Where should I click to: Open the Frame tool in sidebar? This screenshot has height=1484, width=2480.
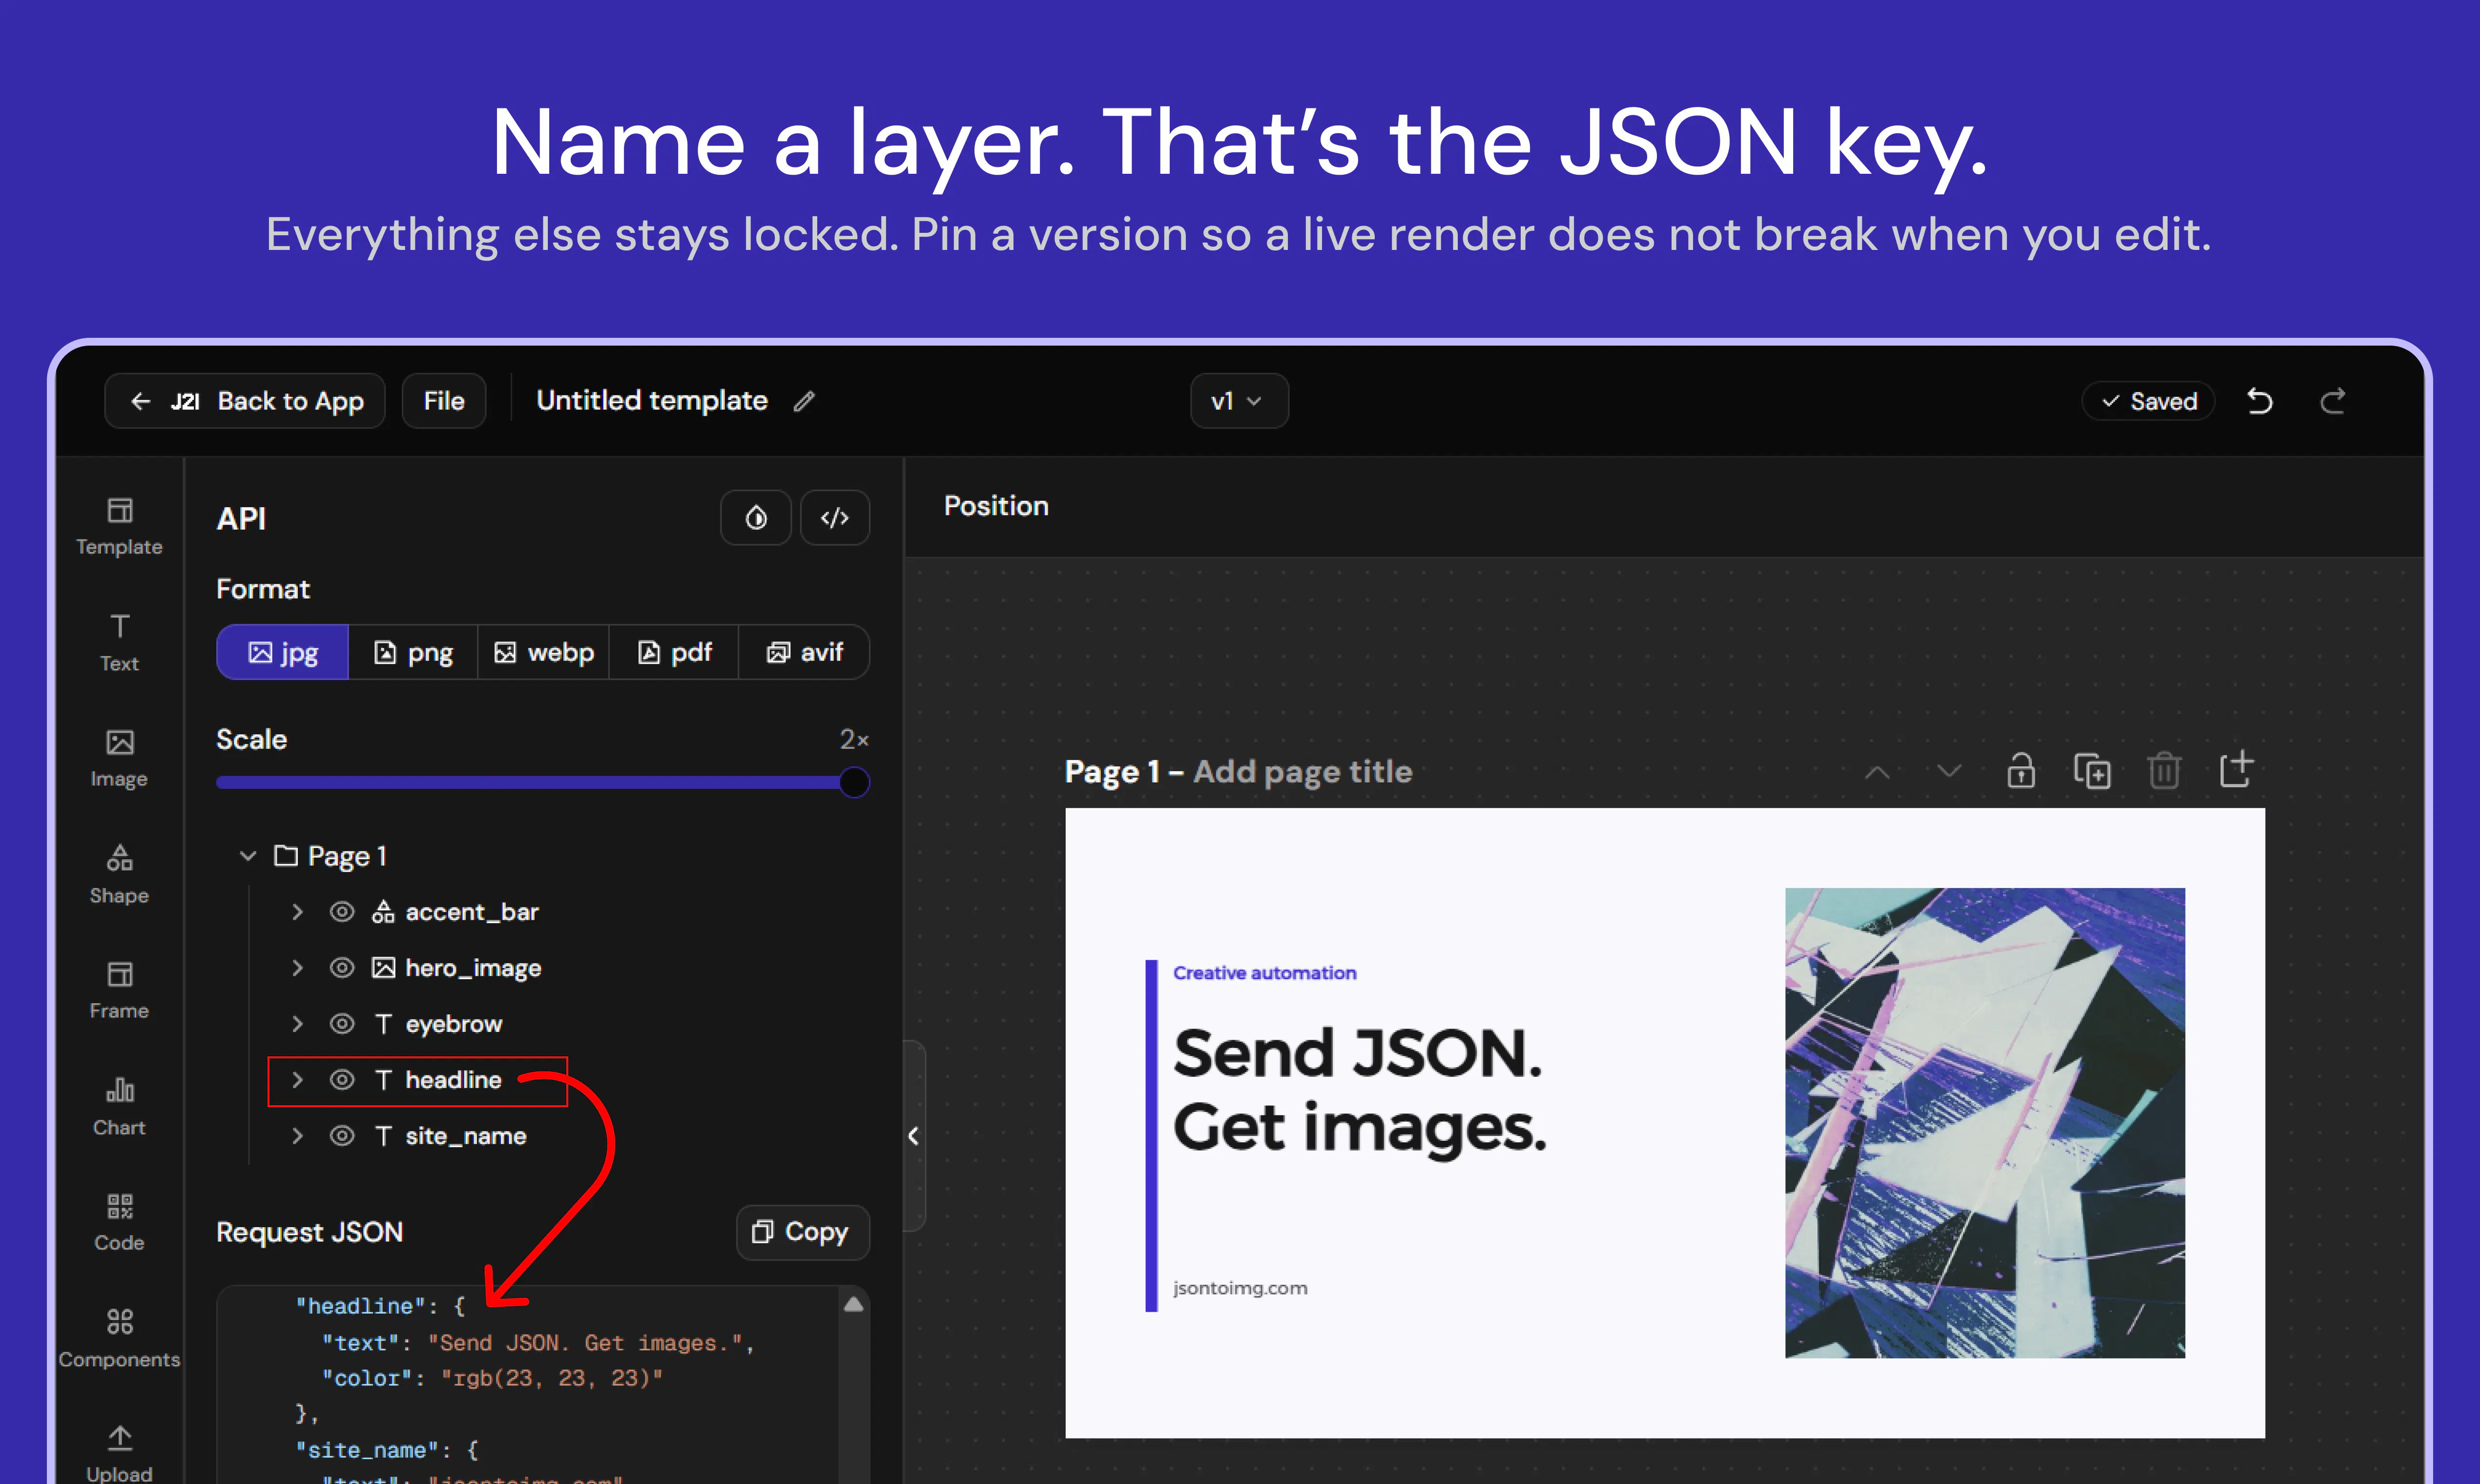click(x=119, y=991)
